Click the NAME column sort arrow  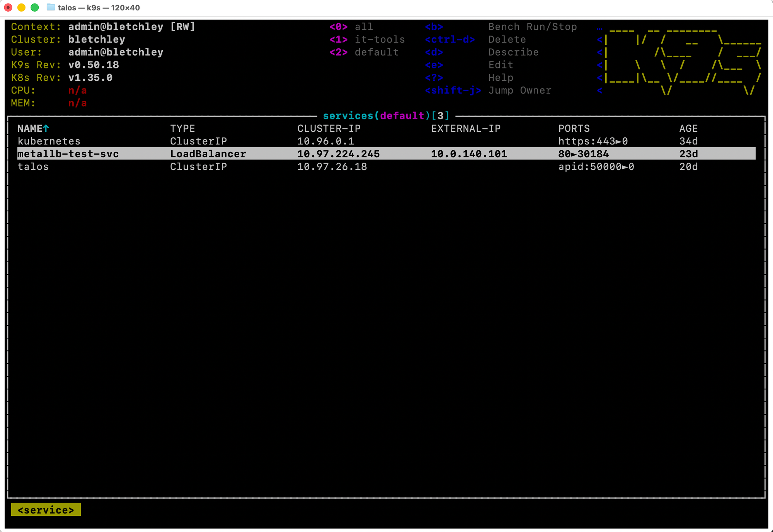(46, 128)
